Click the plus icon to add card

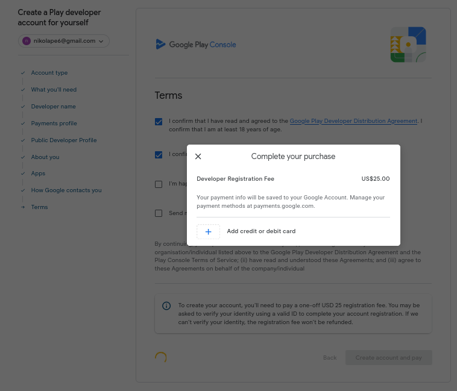[x=209, y=231]
